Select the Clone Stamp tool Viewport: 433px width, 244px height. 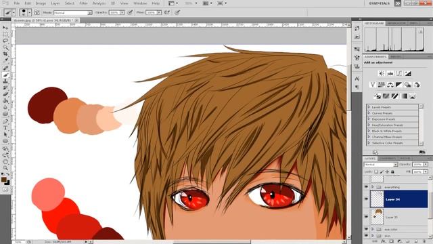pyautogui.click(x=5, y=81)
